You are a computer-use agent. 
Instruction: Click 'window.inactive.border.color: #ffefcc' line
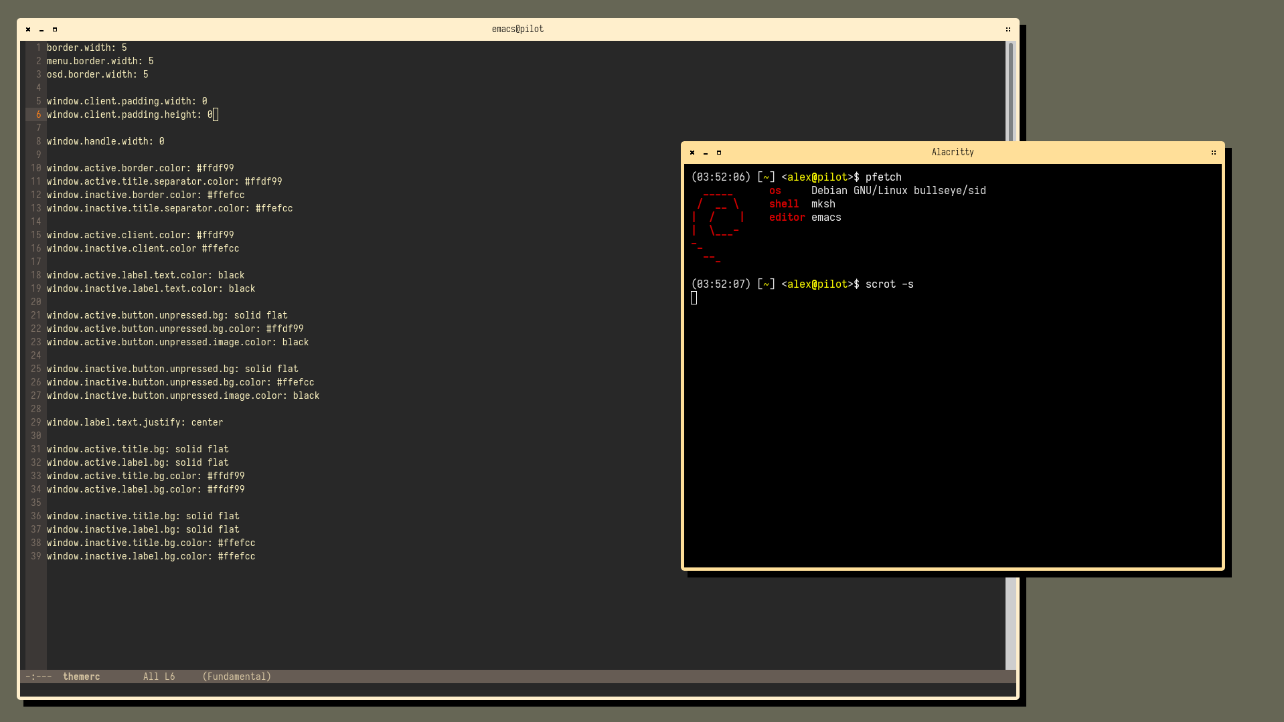pos(146,195)
